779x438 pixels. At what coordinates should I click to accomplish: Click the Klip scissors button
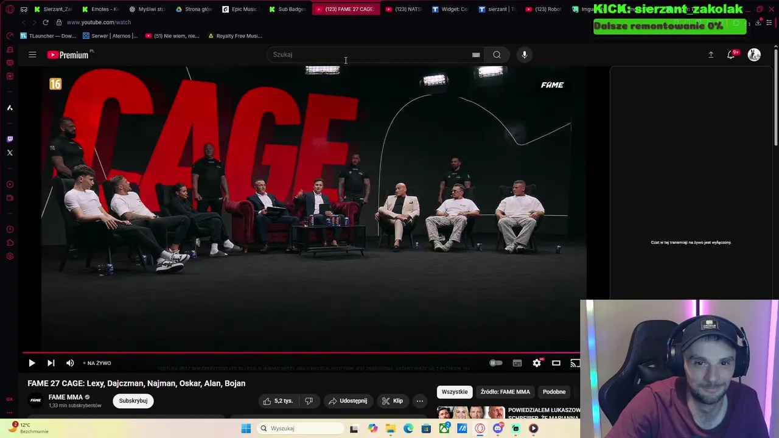392,401
